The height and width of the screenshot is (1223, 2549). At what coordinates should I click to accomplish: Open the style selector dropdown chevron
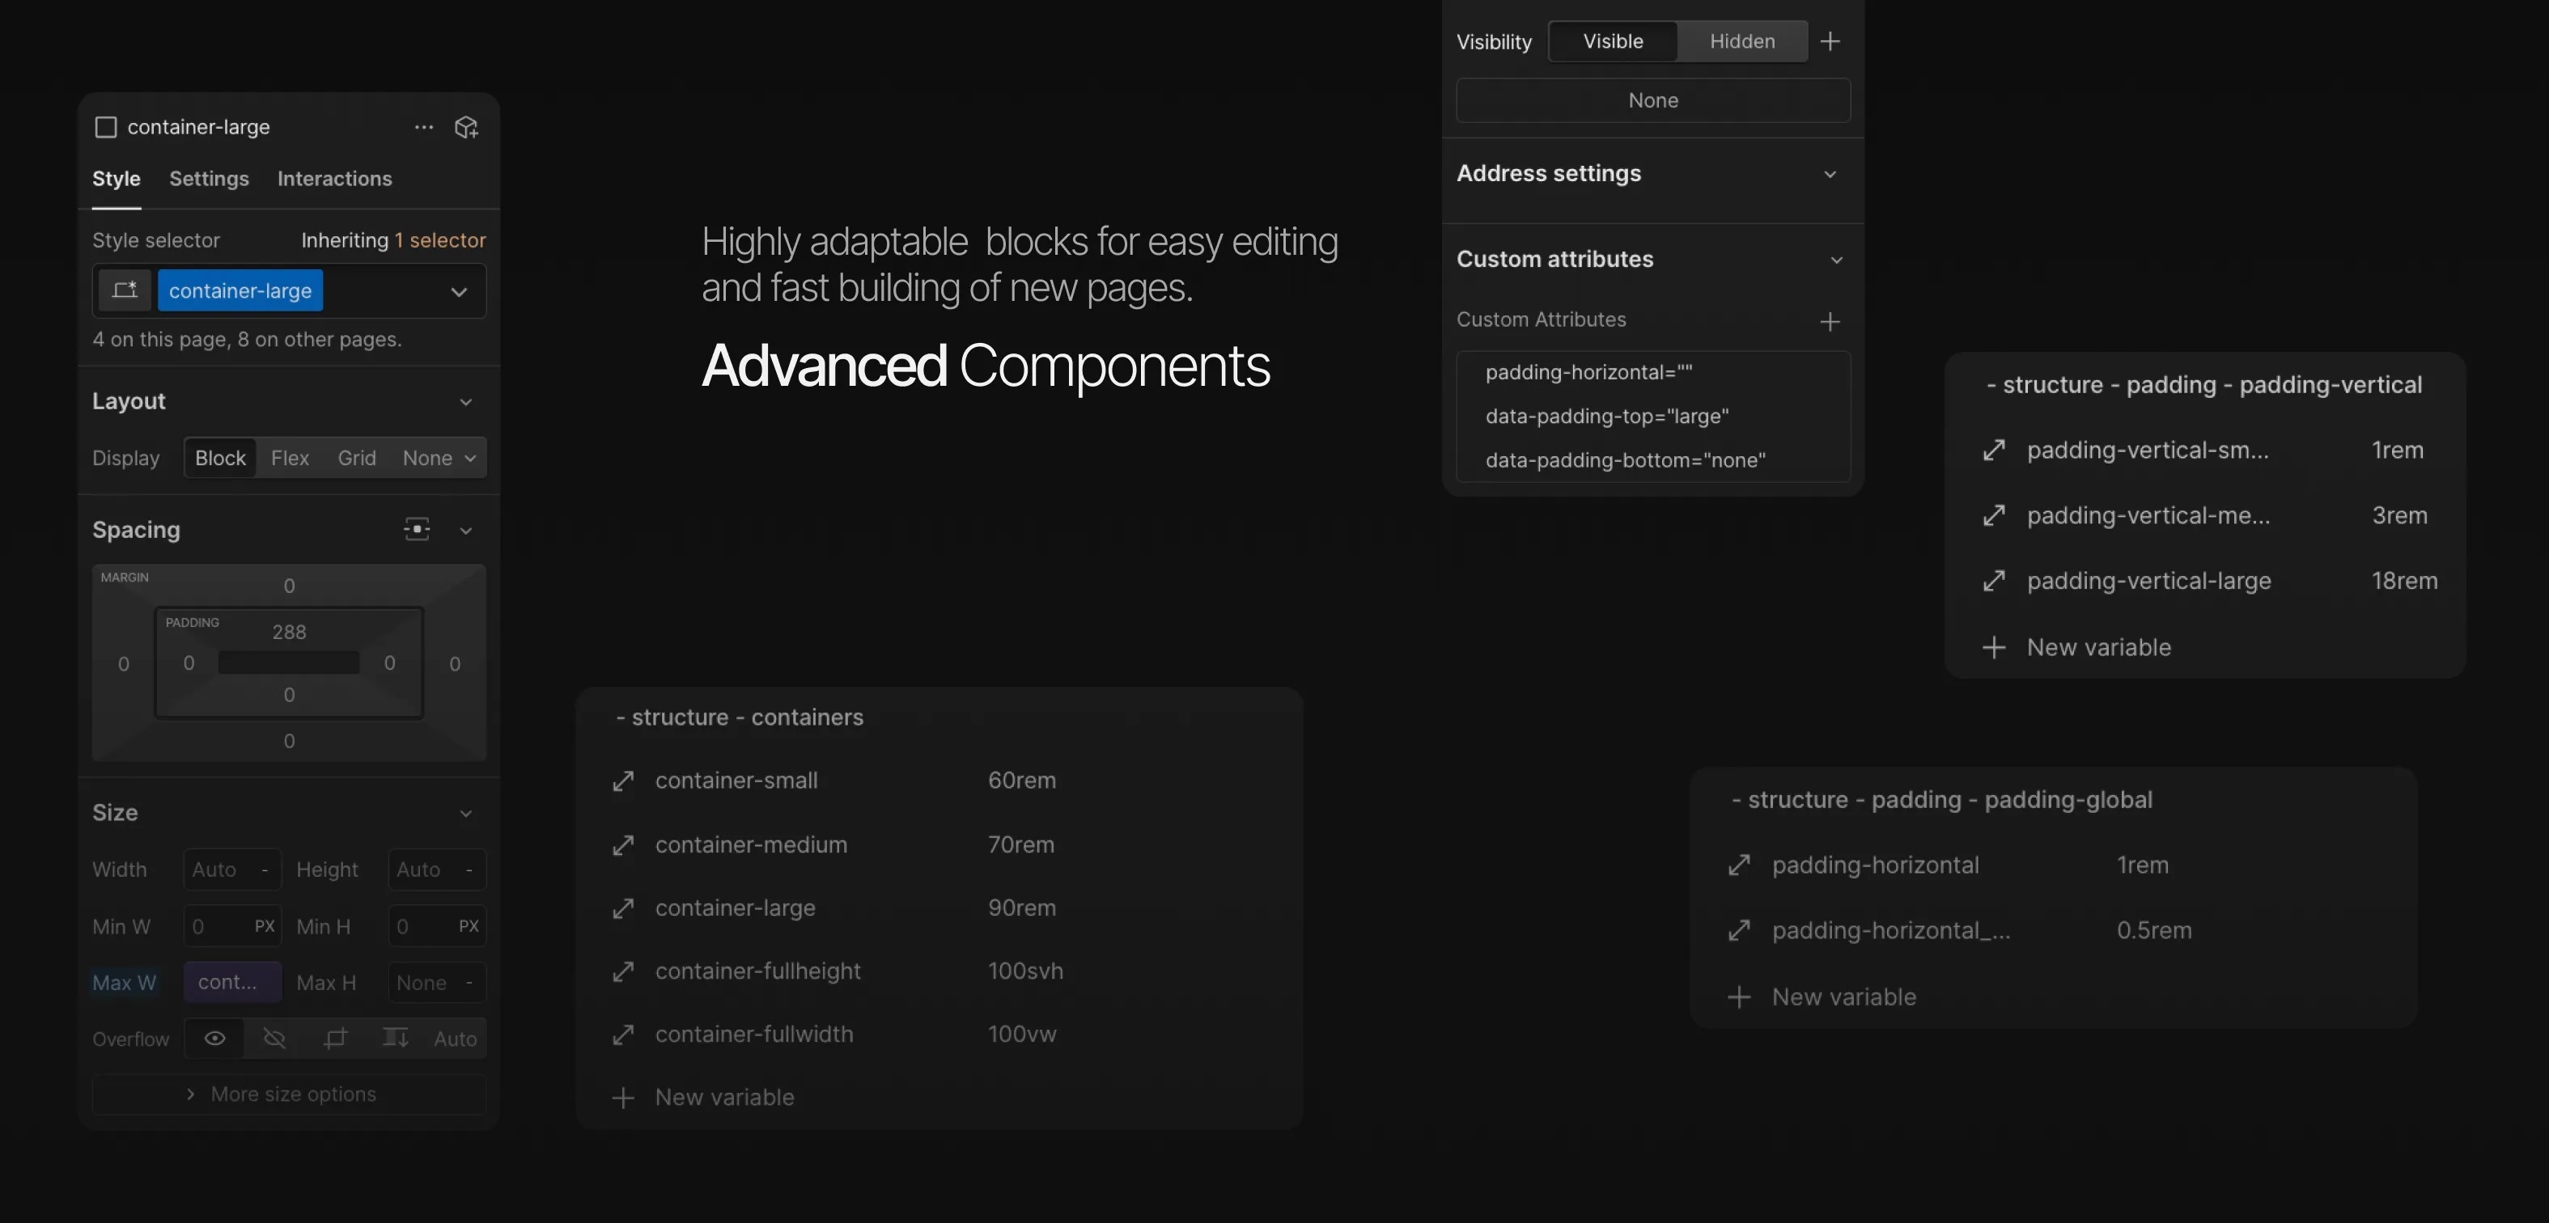(459, 292)
